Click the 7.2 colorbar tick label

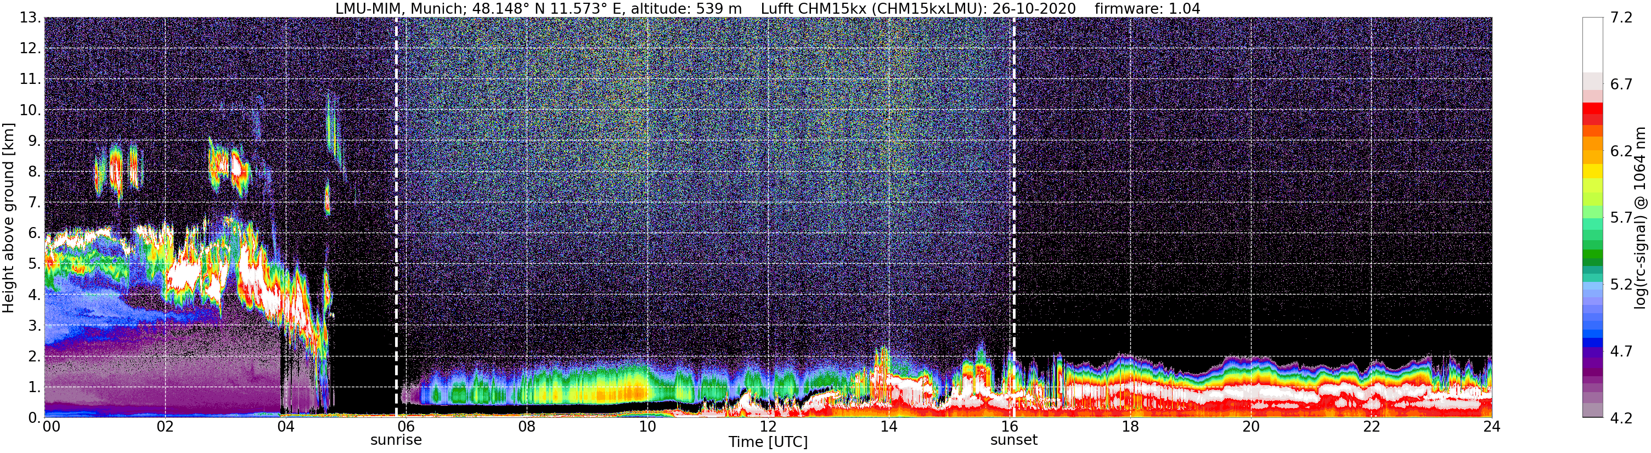click(1621, 18)
